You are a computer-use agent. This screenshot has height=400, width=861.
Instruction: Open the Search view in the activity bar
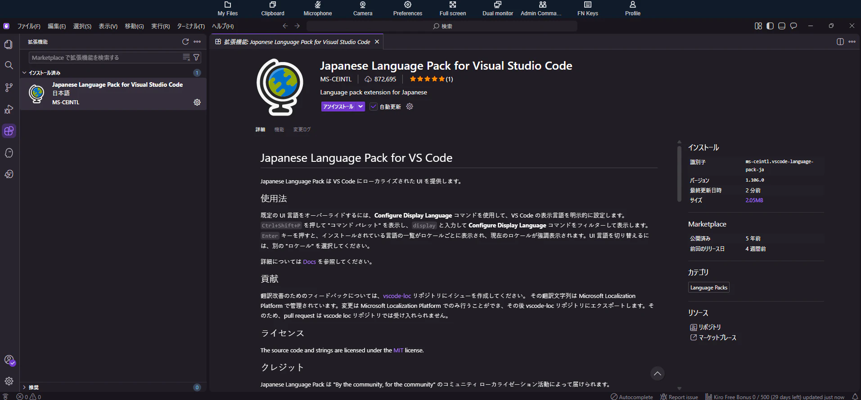[9, 65]
